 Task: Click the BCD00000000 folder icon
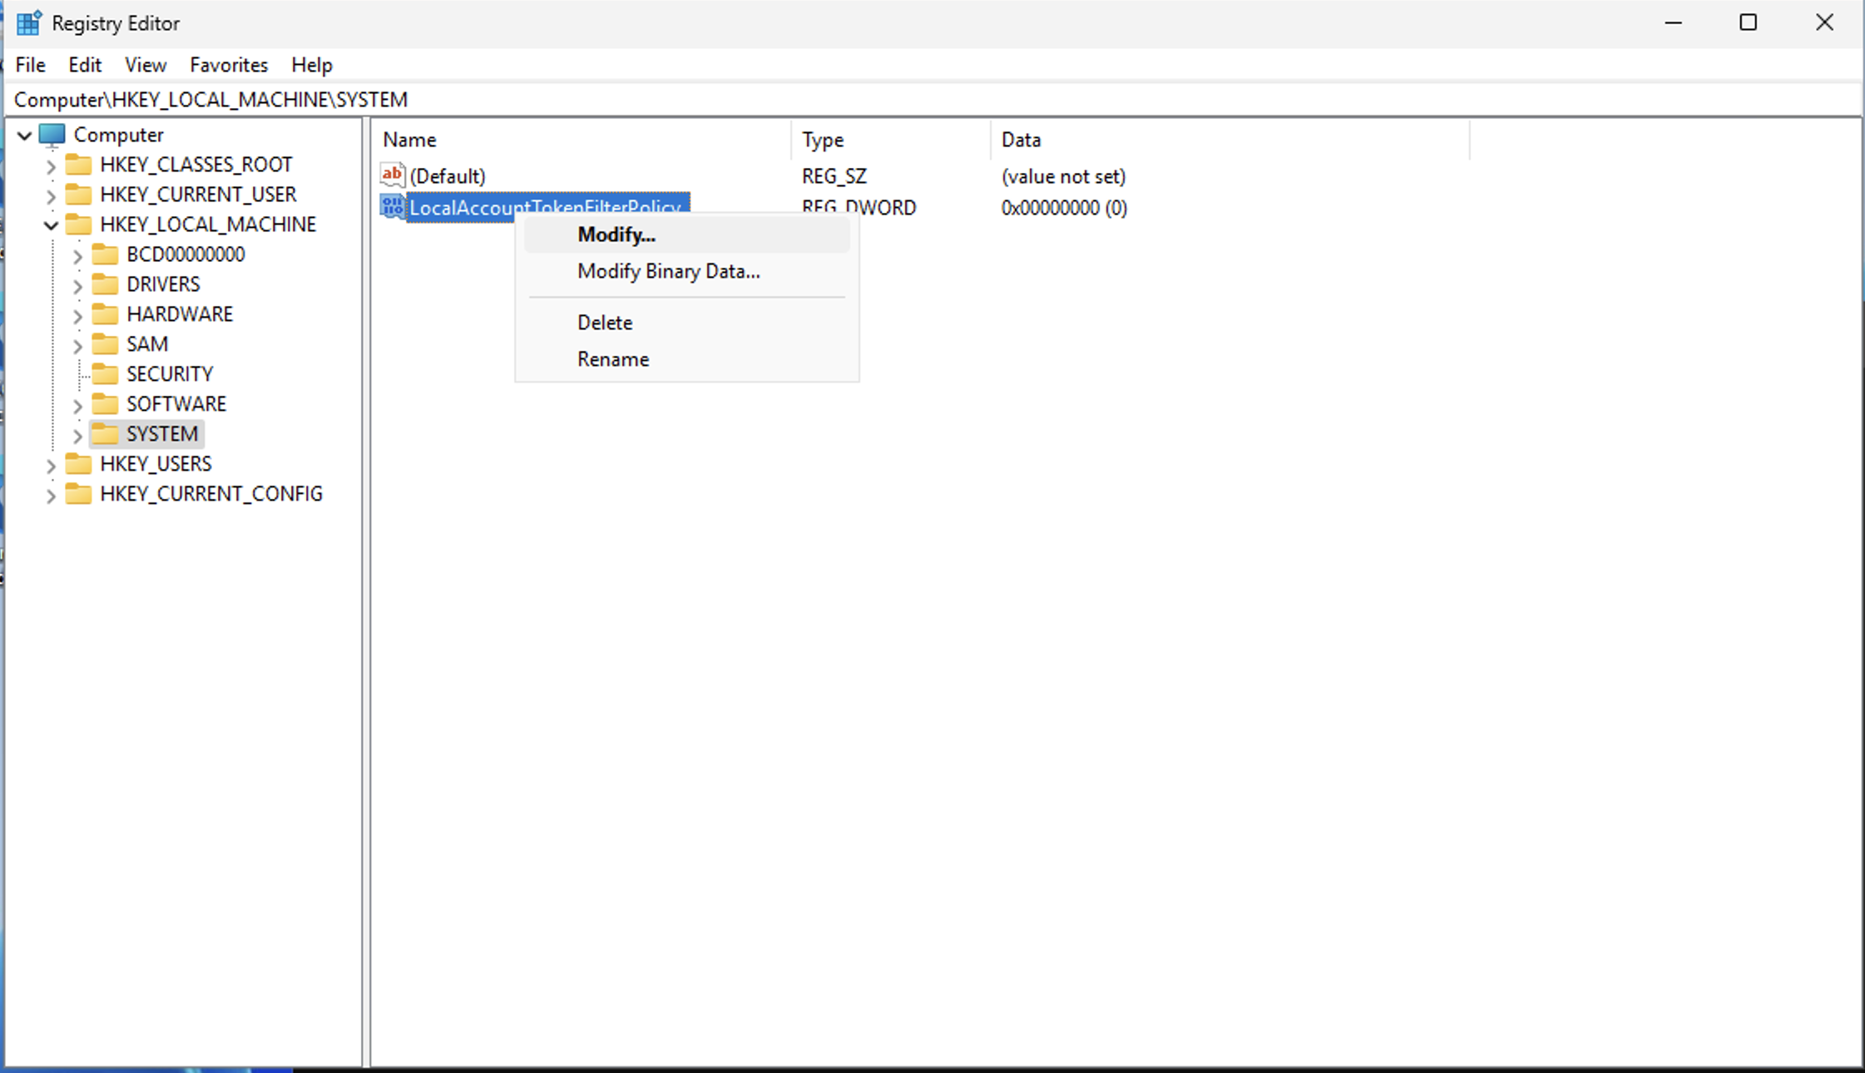tap(106, 255)
